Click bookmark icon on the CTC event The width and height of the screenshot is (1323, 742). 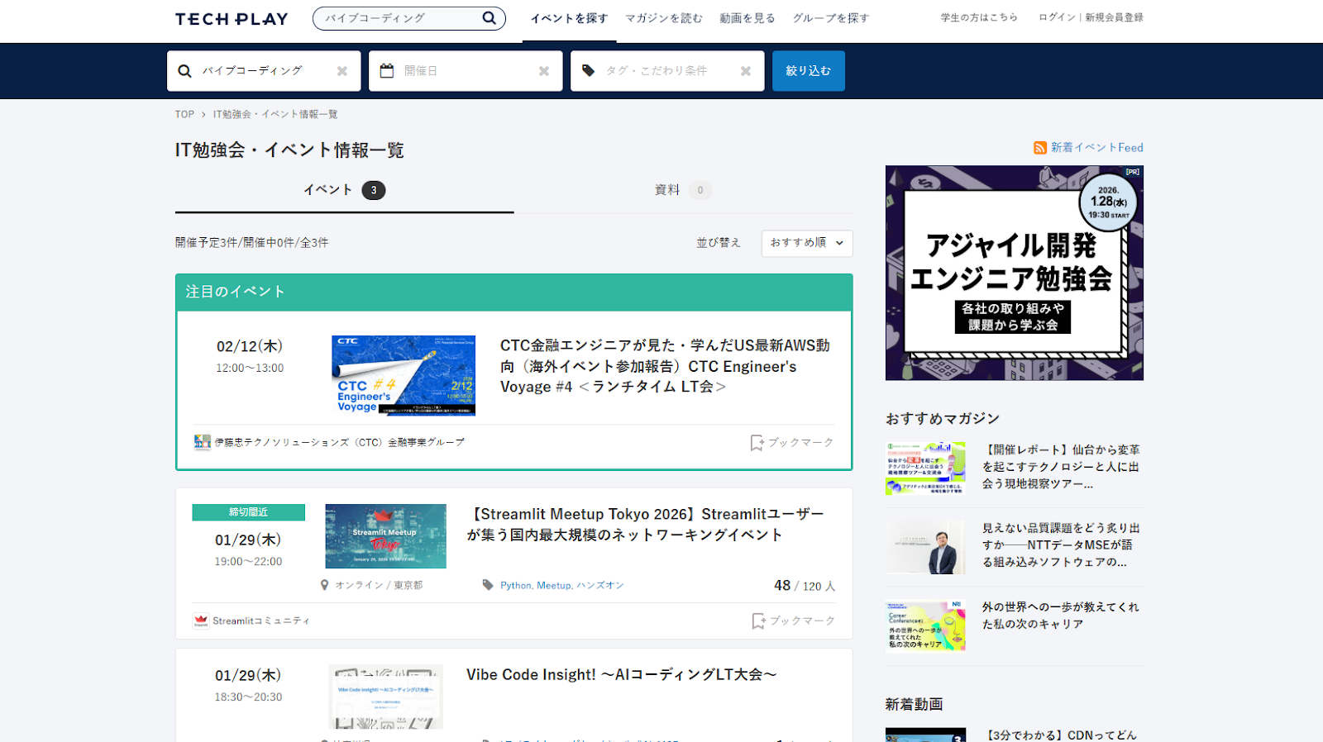pos(757,443)
